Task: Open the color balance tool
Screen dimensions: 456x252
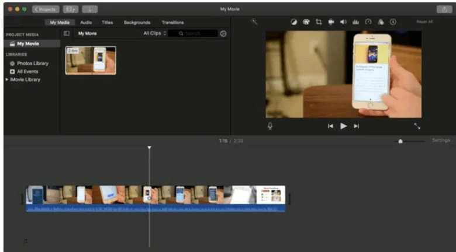Action: [293, 22]
